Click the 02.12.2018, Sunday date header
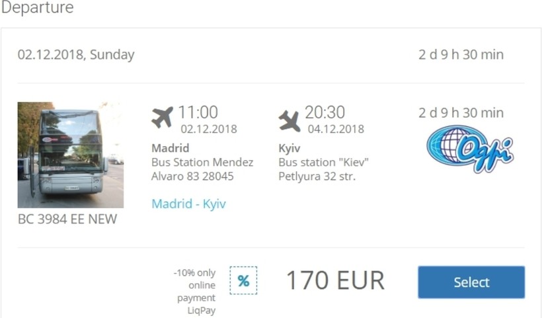The image size is (542, 318). pos(76,55)
